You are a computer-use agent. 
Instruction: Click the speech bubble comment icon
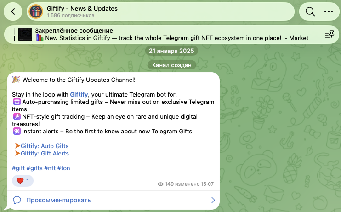[x=17, y=200]
